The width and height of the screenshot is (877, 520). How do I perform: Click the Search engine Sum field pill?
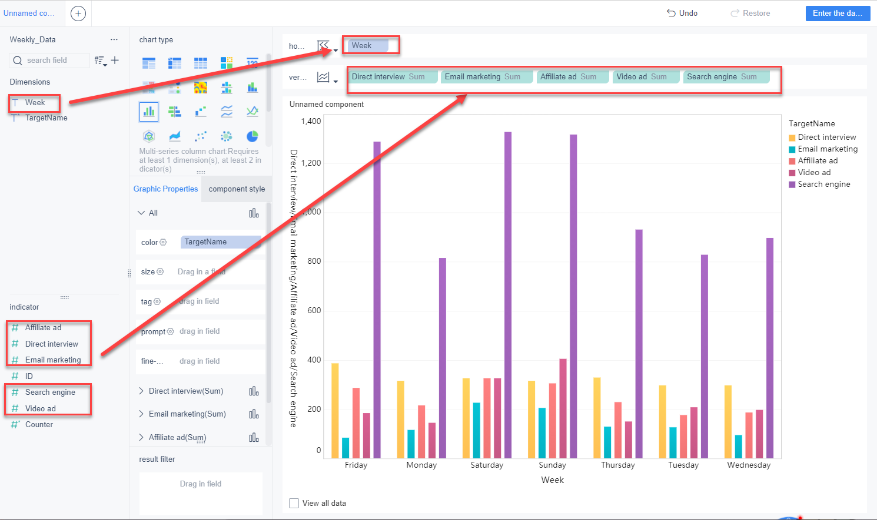726,77
